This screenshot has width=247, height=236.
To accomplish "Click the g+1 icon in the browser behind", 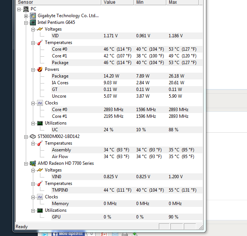I will (104, 234).
